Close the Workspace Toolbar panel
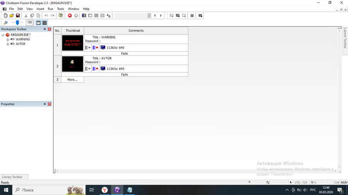This screenshot has height=195, width=348. click(49, 29)
